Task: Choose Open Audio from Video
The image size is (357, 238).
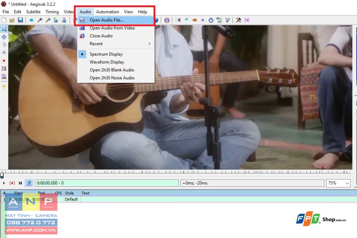Action: [116, 28]
